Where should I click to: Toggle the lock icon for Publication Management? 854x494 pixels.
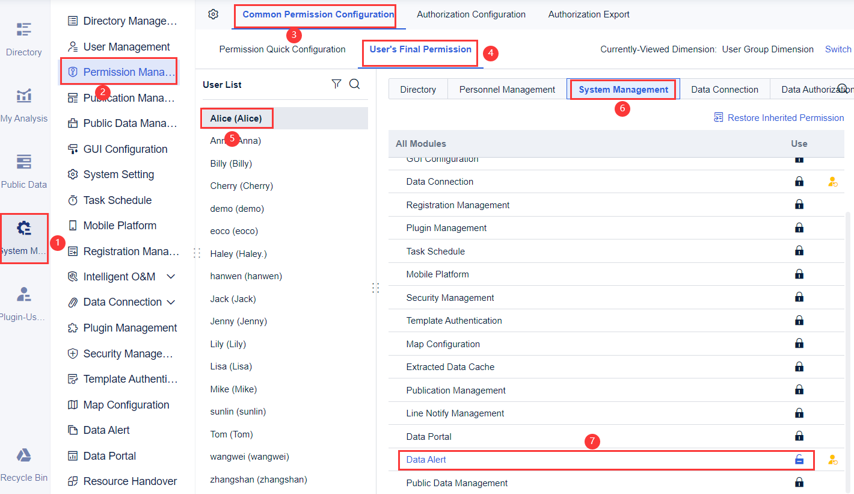pos(799,389)
